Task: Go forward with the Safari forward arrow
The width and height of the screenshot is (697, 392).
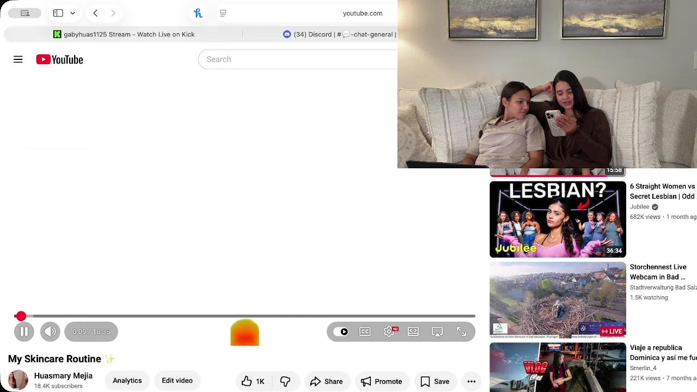Action: (x=113, y=13)
